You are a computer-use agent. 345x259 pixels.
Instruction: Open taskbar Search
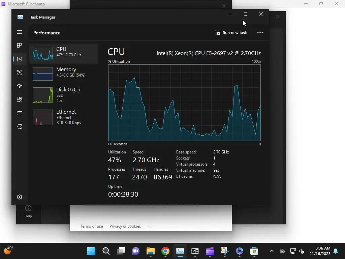106,251
